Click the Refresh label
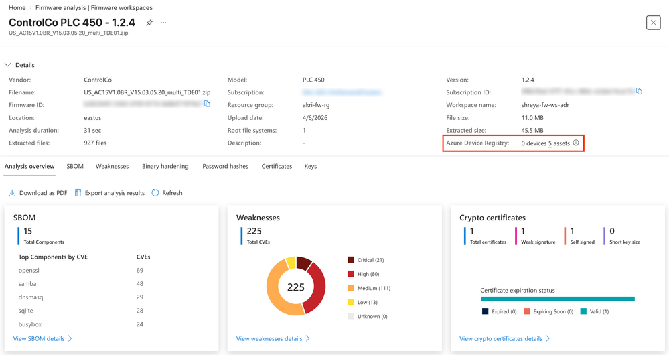 [172, 193]
